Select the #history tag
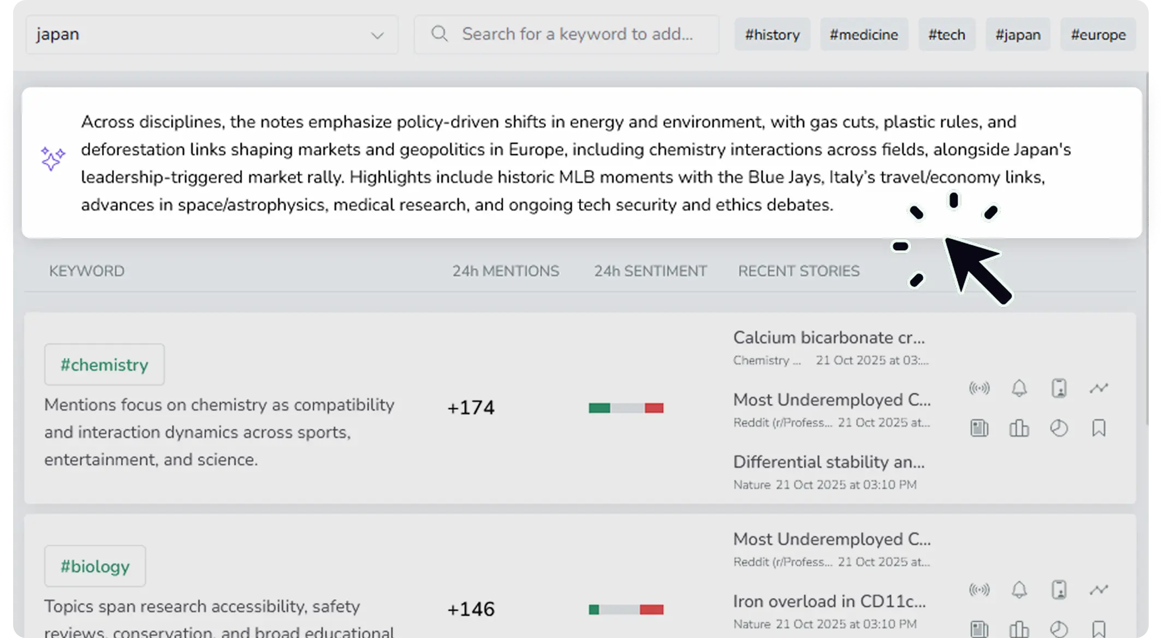The image size is (1164, 638). coord(772,34)
